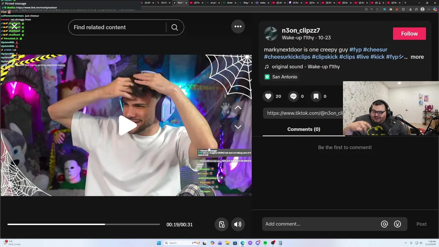Switch to the '(1) AR' browser tab
Image resolution: width=439 pixels, height=247 pixels.
[x=147, y=3]
